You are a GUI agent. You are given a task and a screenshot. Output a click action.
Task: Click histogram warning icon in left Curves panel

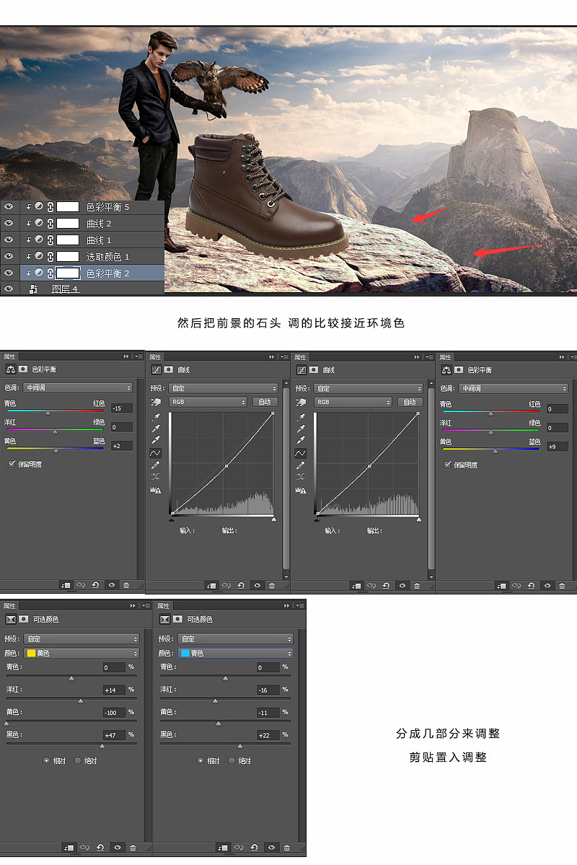coord(155,490)
